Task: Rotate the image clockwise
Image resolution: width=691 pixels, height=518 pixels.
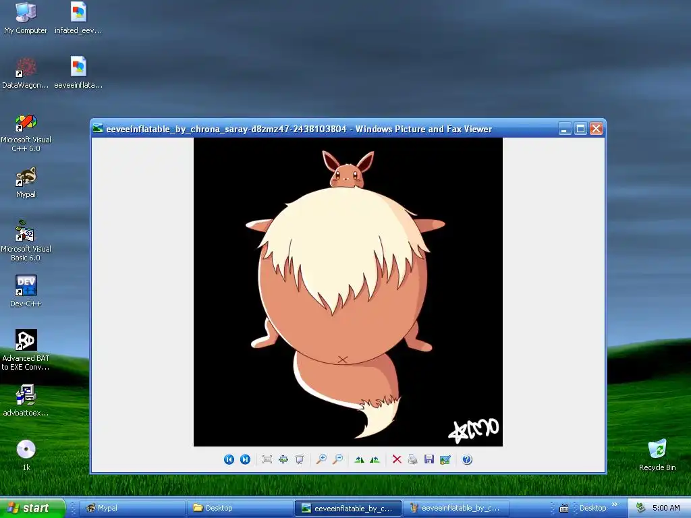Action: tap(359, 459)
